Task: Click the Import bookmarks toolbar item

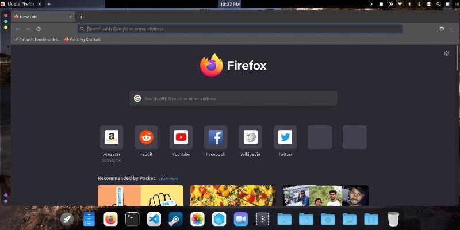Action: coord(37,40)
